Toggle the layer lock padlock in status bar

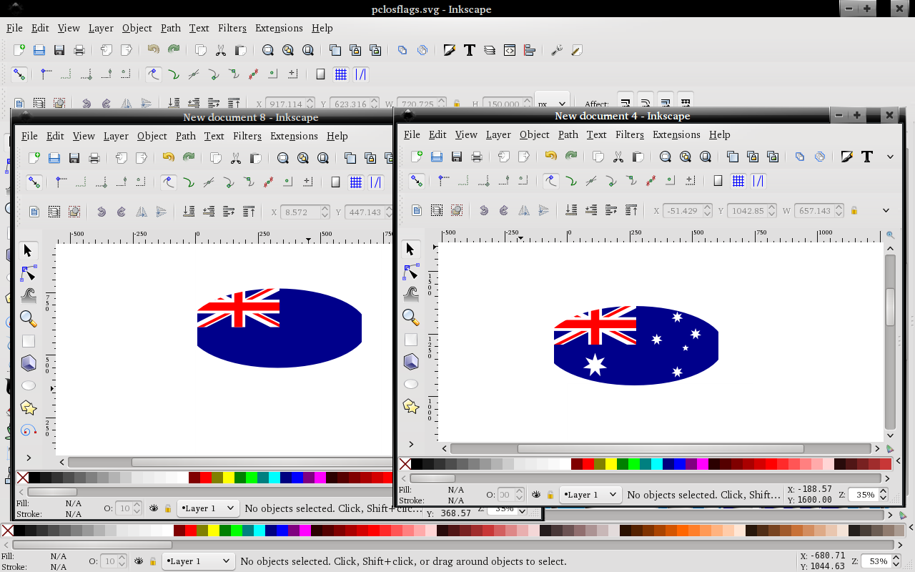click(x=153, y=561)
